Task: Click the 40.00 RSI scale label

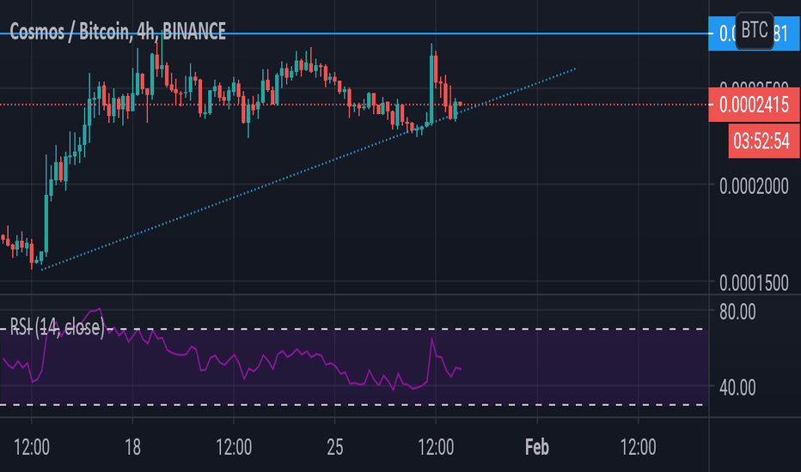Action: pos(737,388)
